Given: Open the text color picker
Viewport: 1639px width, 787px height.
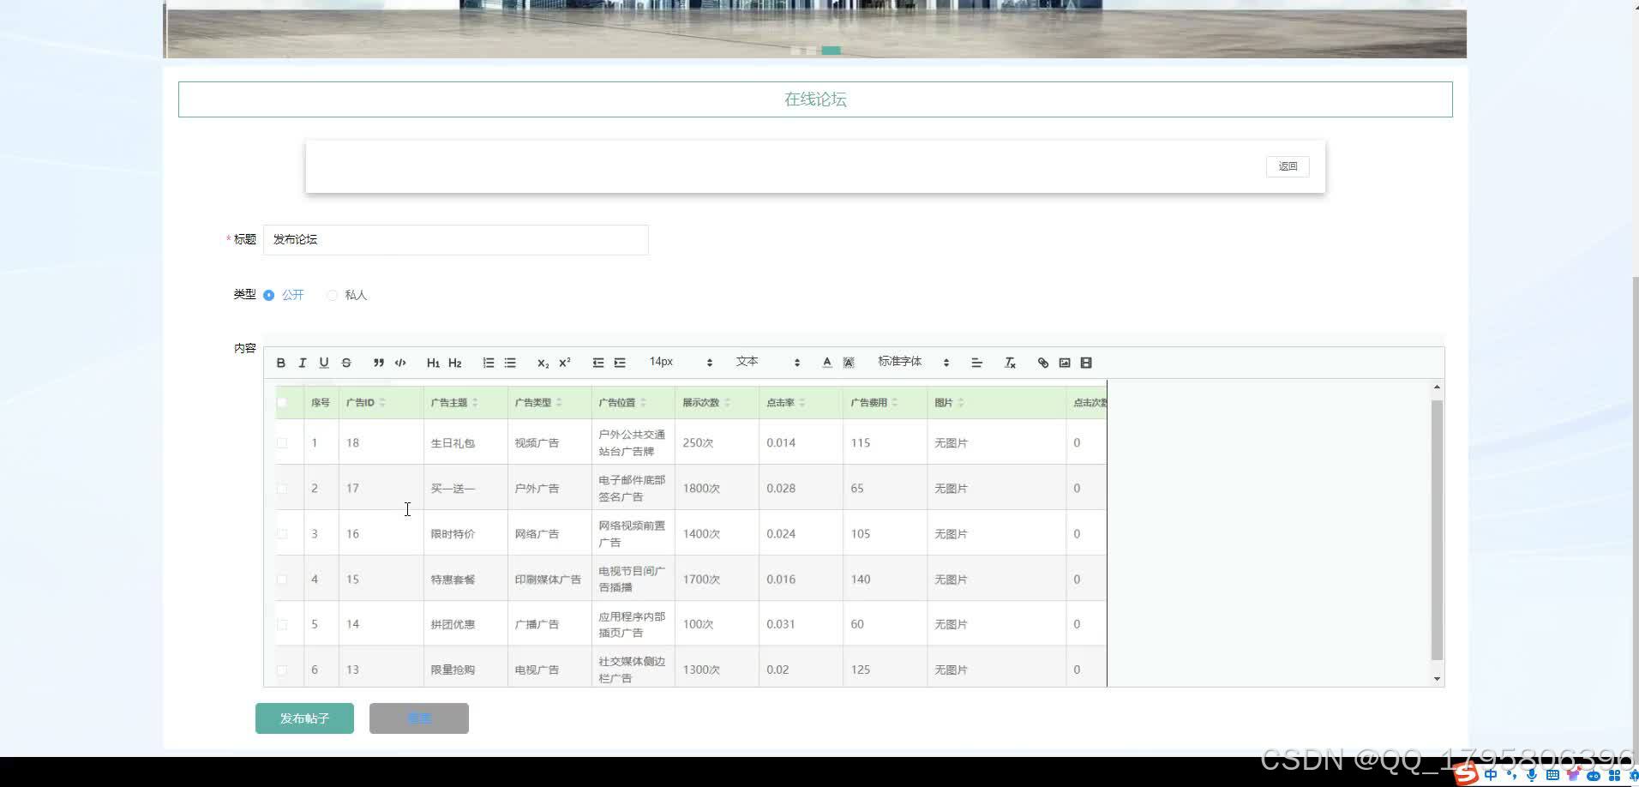Looking at the screenshot, I should pyautogui.click(x=827, y=363).
